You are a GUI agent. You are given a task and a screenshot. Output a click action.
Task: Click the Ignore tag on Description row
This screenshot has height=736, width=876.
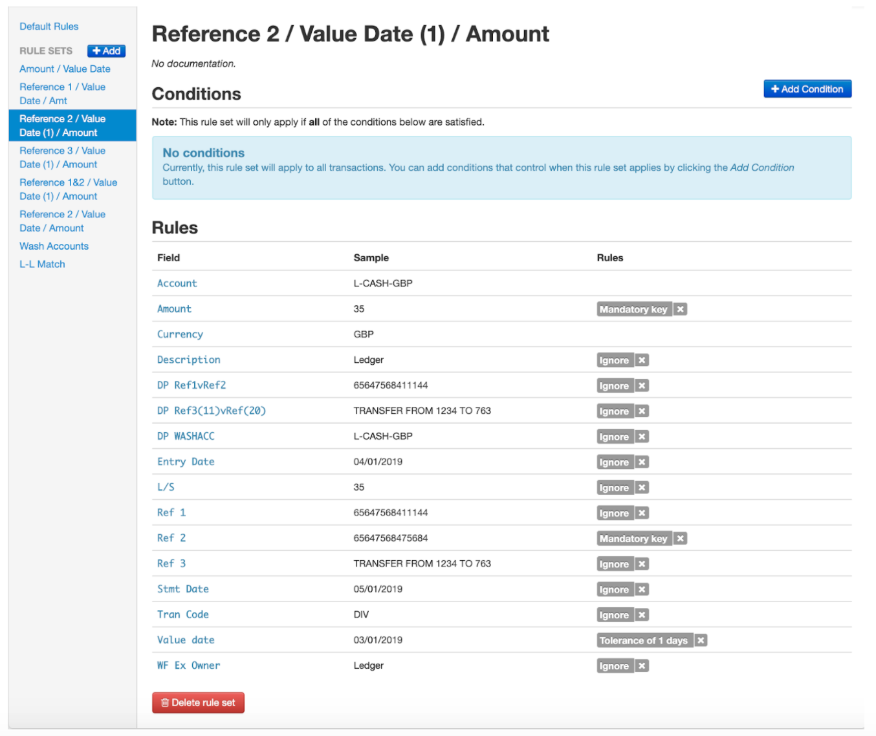coord(615,360)
